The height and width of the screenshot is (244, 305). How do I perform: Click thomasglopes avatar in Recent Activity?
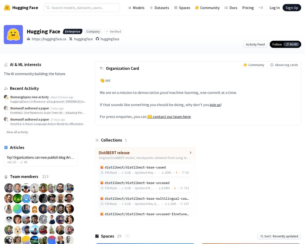[6, 97]
